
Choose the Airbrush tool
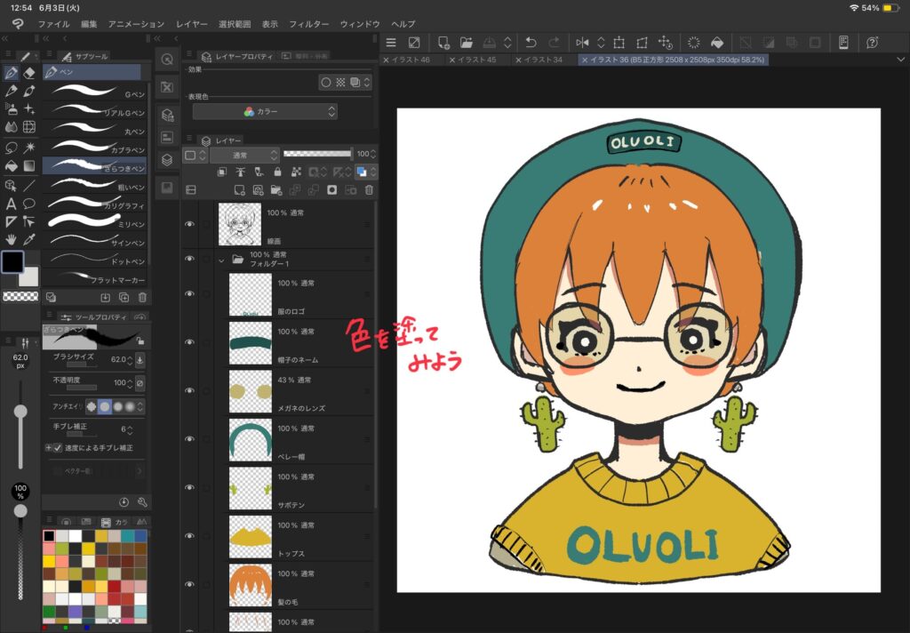(x=11, y=108)
